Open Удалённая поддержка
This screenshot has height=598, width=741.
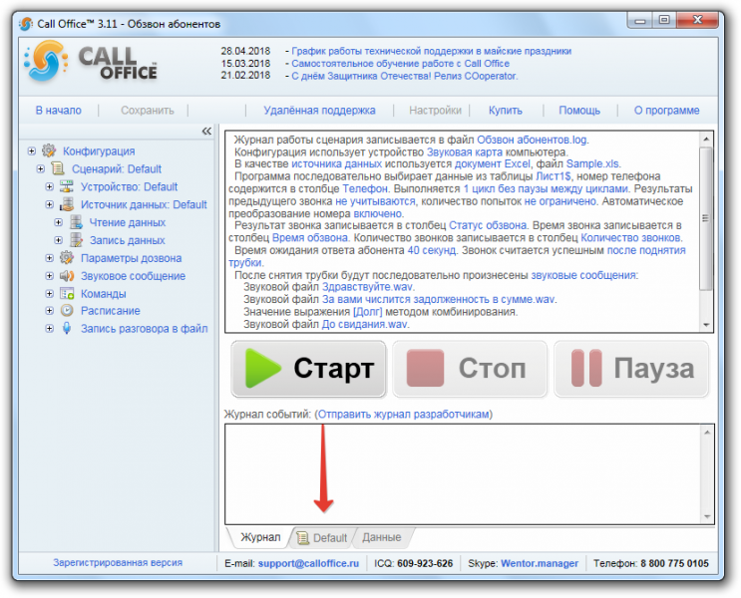319,111
